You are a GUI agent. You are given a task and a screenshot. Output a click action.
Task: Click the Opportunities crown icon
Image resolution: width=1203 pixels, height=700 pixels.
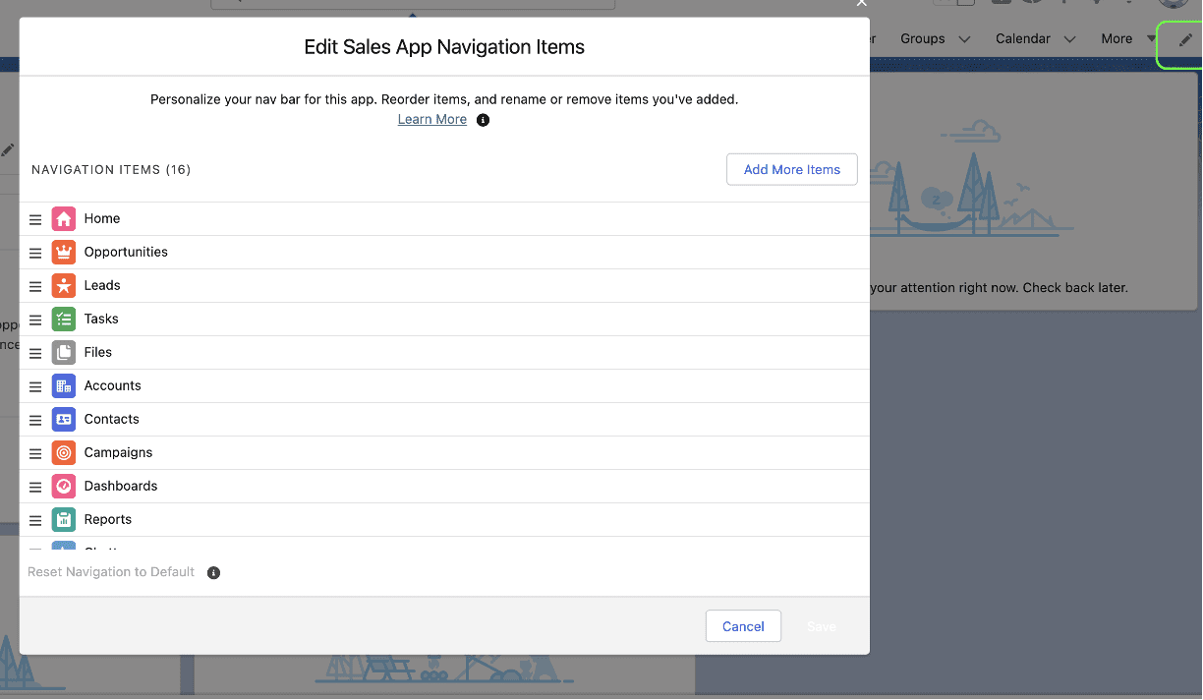click(64, 253)
